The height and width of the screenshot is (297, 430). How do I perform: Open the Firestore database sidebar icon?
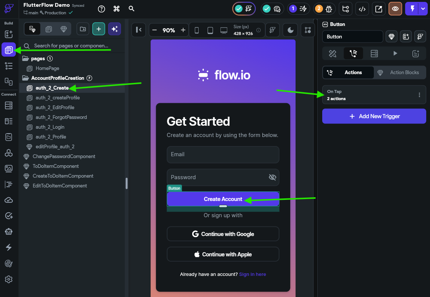(x=9, y=105)
